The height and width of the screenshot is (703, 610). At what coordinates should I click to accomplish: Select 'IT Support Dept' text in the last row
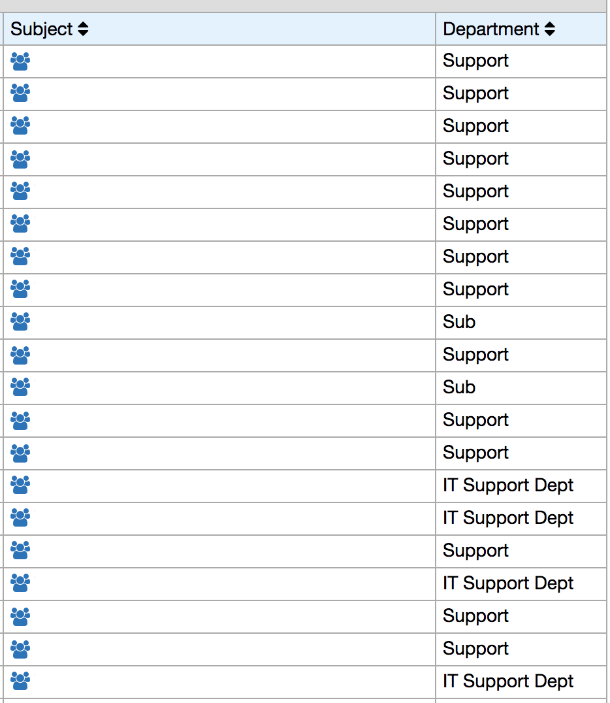click(x=508, y=681)
